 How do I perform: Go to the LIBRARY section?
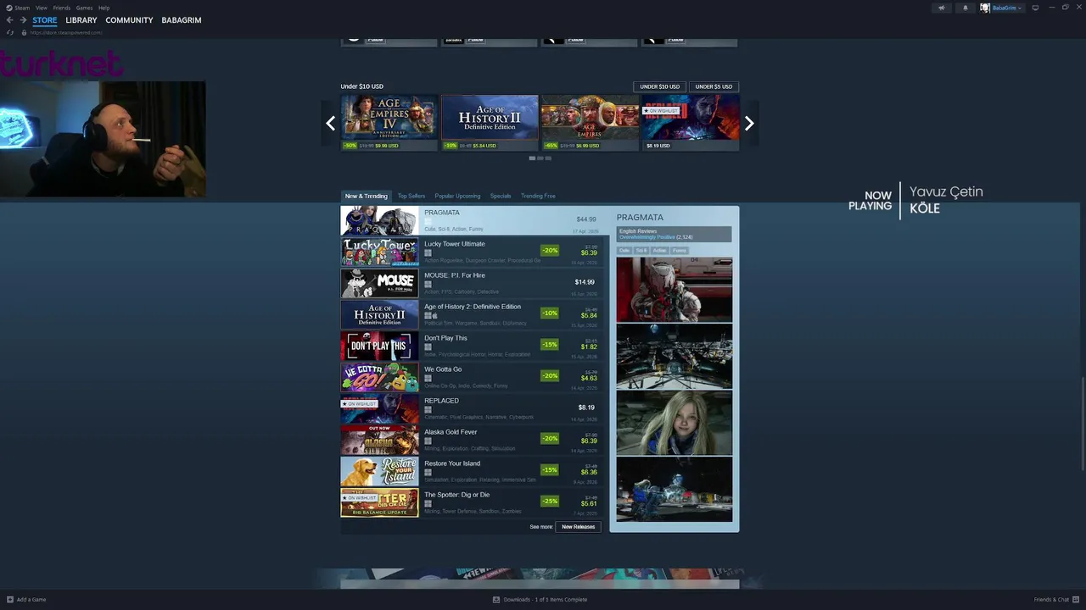click(81, 19)
